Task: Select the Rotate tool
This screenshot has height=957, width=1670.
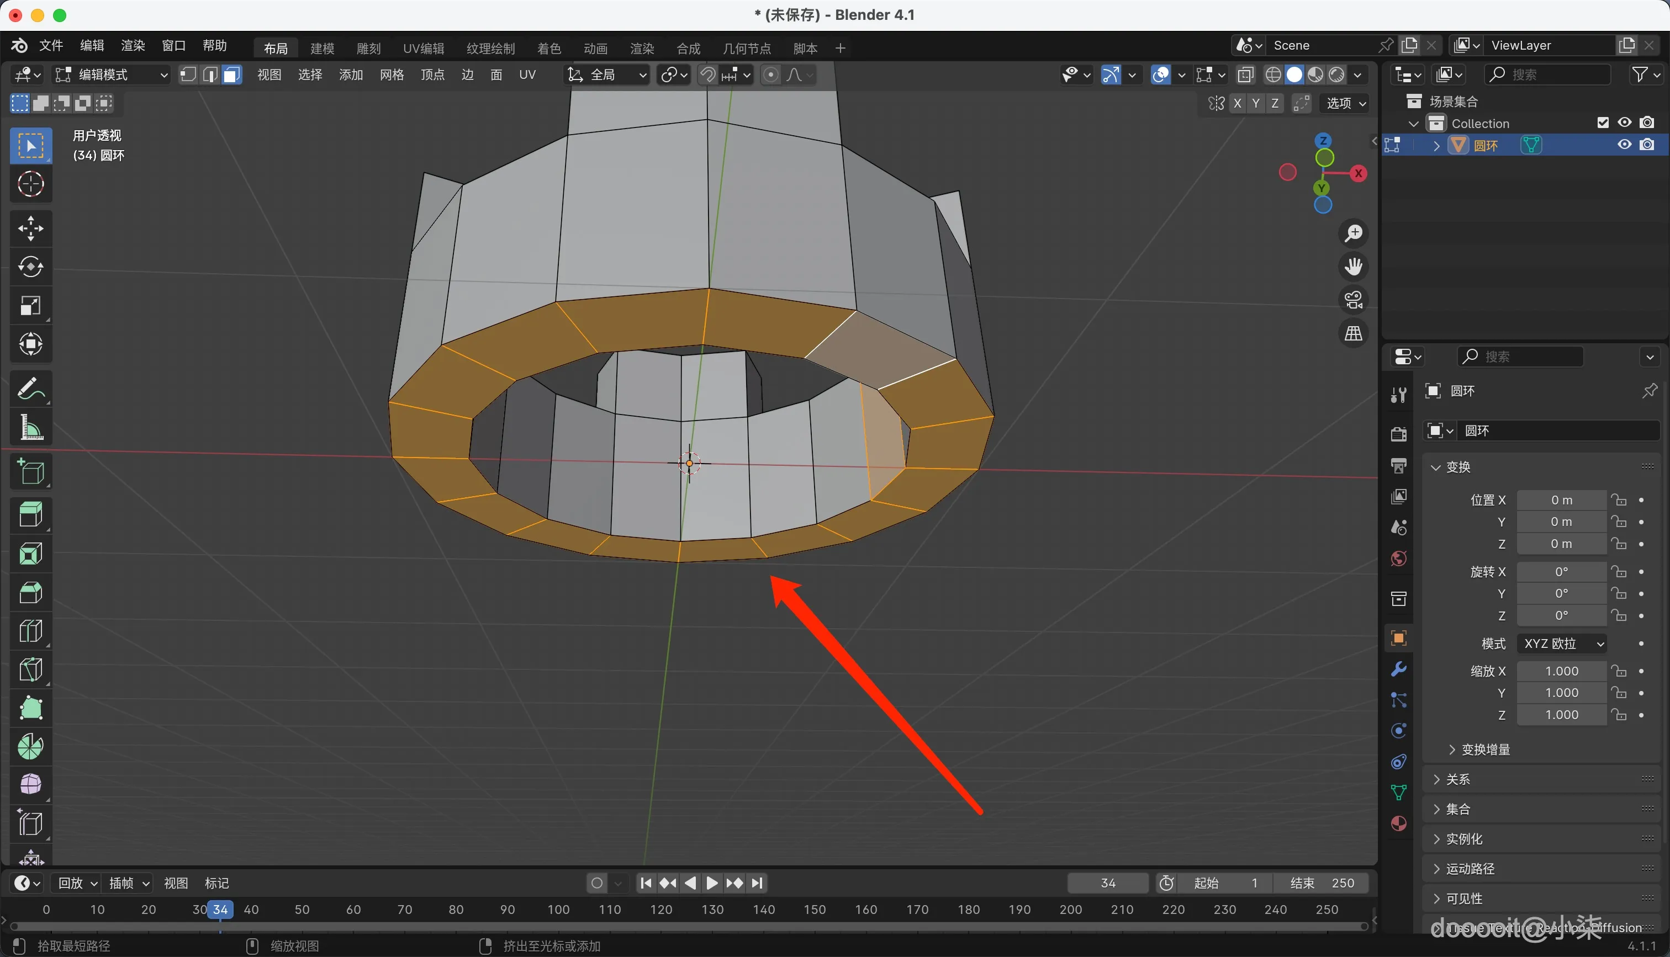Action: [x=30, y=267]
